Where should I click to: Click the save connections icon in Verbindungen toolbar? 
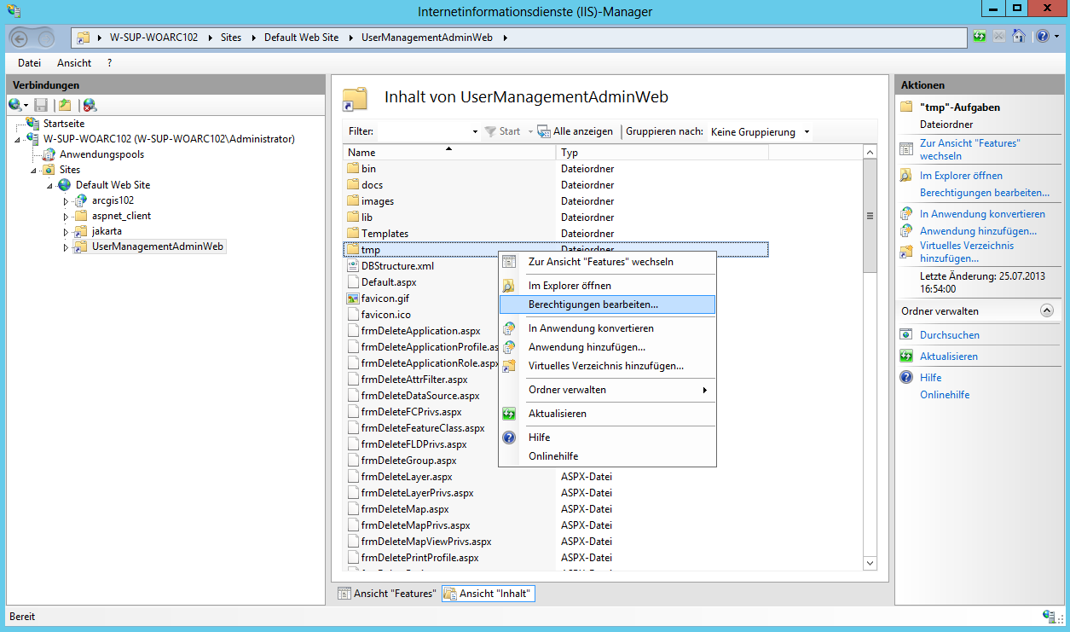point(41,105)
